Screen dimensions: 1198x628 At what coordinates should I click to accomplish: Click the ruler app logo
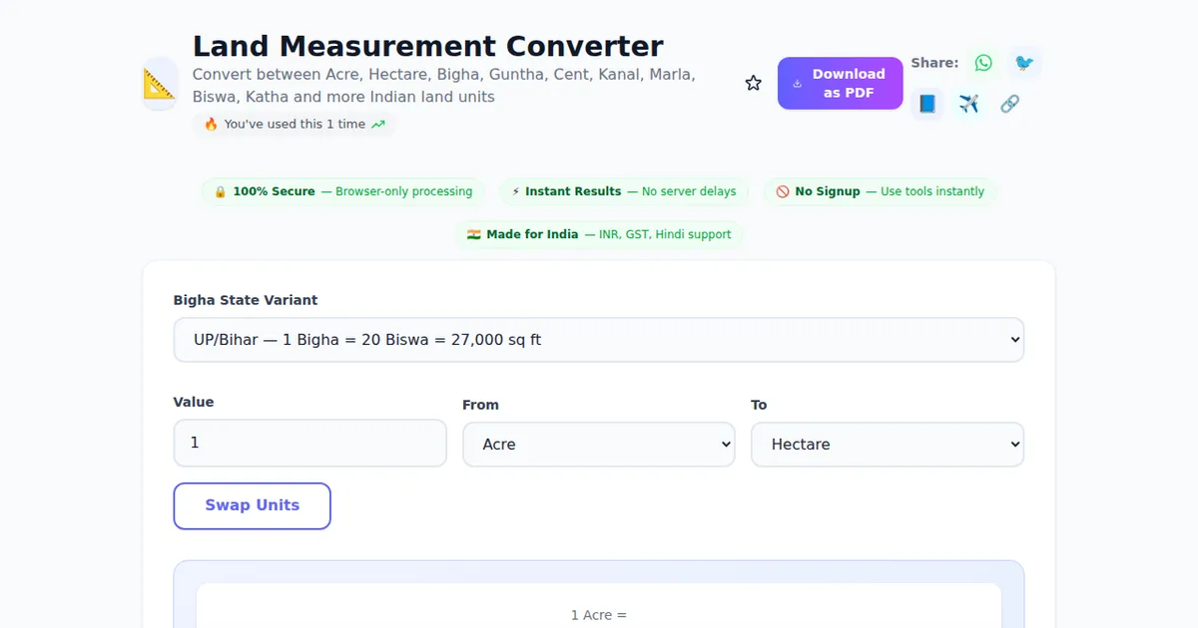pos(159,83)
